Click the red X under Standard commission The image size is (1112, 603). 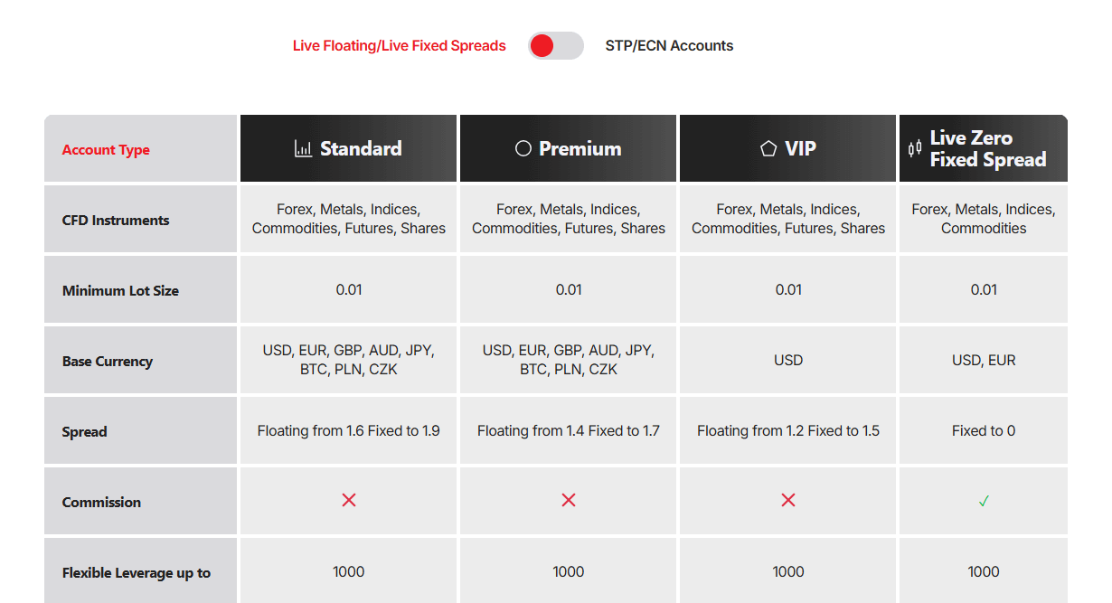pyautogui.click(x=349, y=500)
